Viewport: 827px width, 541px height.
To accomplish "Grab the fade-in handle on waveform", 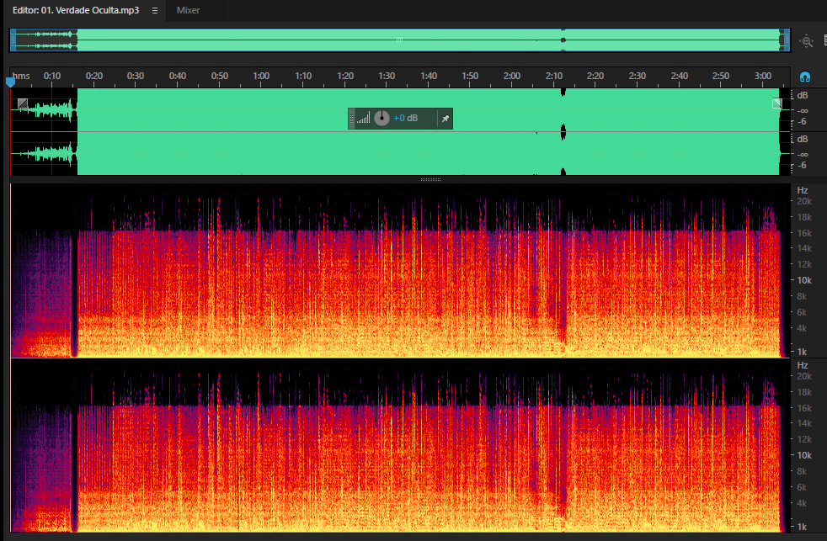I will click(x=23, y=103).
